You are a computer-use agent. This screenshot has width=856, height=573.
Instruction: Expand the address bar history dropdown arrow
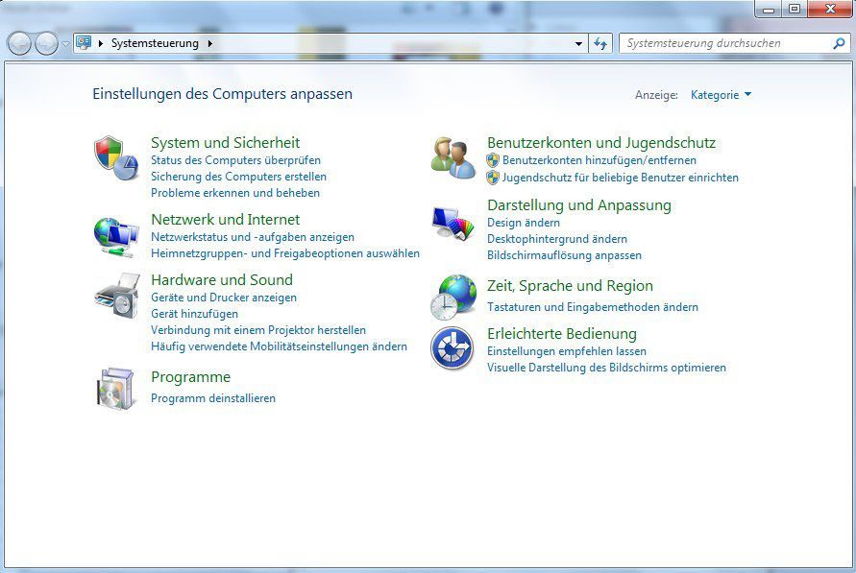(x=578, y=44)
